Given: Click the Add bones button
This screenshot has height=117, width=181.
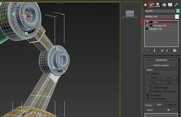Looking at the screenshot, I should tap(159, 105).
